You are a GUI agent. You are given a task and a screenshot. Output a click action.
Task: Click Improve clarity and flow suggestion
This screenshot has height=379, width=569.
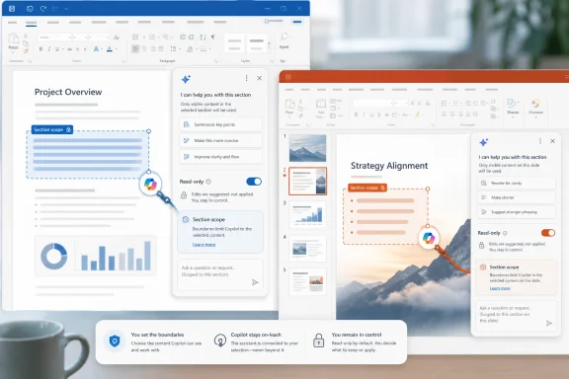220,157
